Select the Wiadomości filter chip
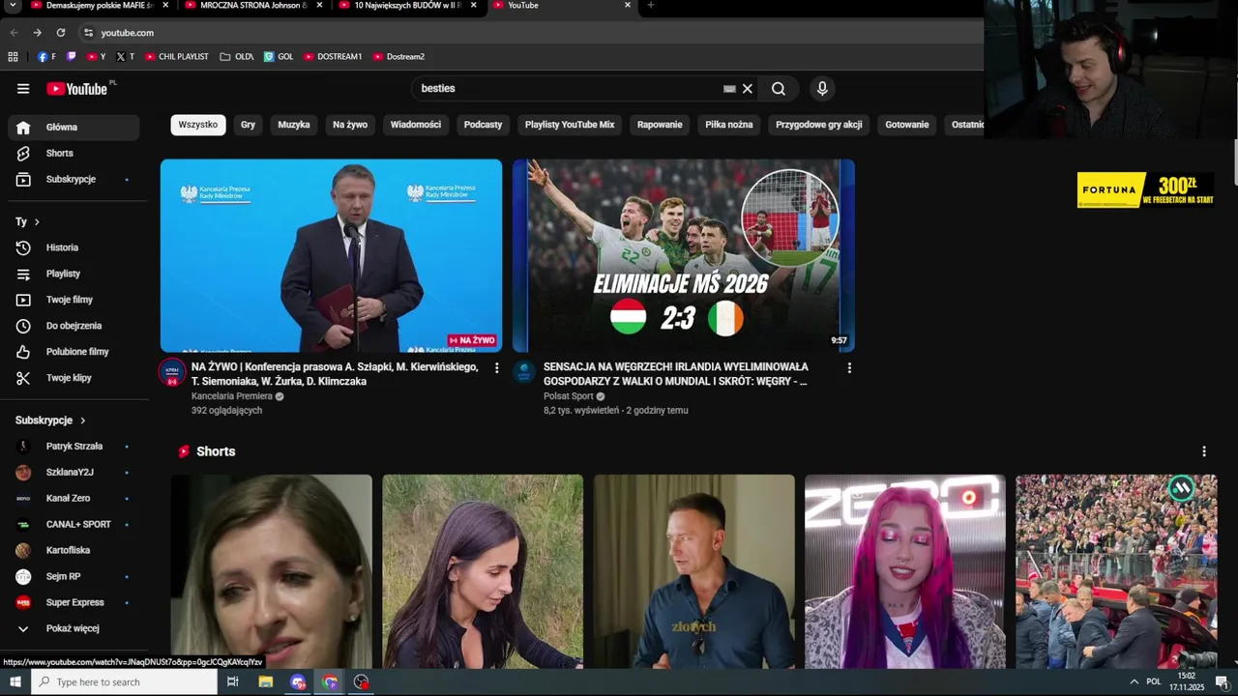The height and width of the screenshot is (696, 1238). point(416,125)
